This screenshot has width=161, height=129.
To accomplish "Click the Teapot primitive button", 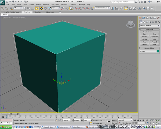I will click(145, 44).
